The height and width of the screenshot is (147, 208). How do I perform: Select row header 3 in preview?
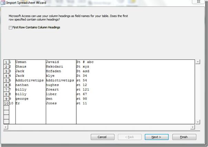pos(6,71)
